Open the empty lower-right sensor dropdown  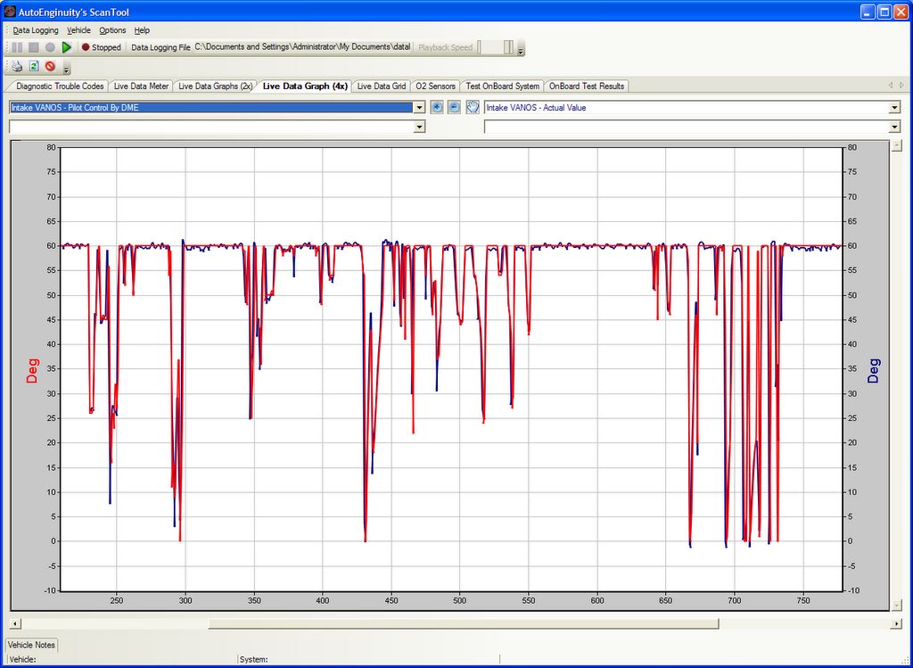pyautogui.click(x=894, y=127)
